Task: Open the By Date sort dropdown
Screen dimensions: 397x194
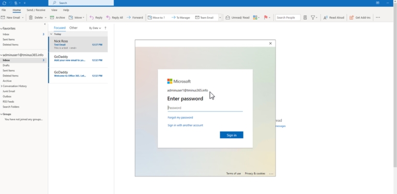Action: 95,28
